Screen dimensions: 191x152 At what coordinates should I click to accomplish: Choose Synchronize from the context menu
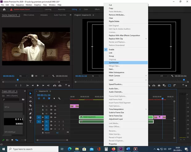point(114,63)
